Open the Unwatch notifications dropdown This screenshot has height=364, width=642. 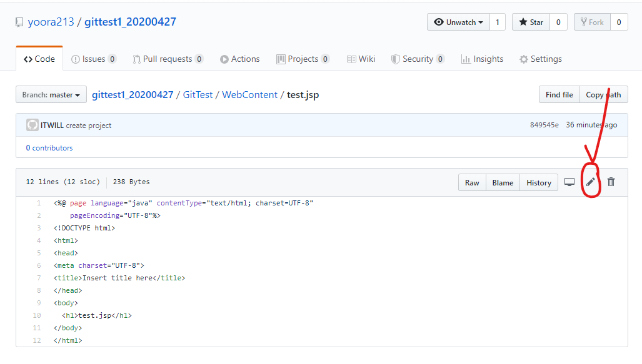pyautogui.click(x=458, y=22)
